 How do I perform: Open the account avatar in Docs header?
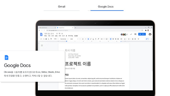(150, 34)
